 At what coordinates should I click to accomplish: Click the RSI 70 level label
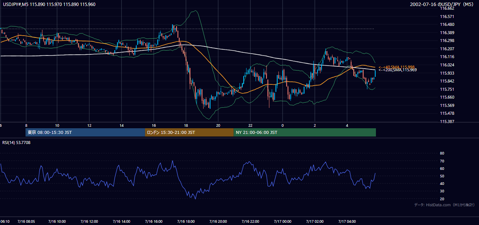[442, 161]
